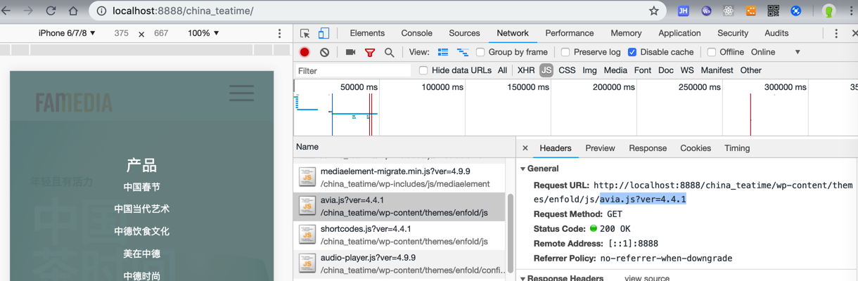Clear the network log

pyautogui.click(x=324, y=52)
